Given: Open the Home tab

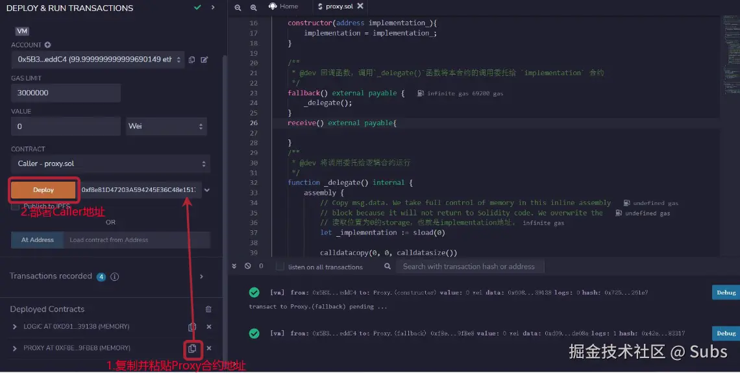Looking at the screenshot, I should (284, 6).
